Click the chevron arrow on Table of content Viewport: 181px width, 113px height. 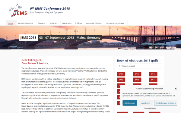[160, 66]
